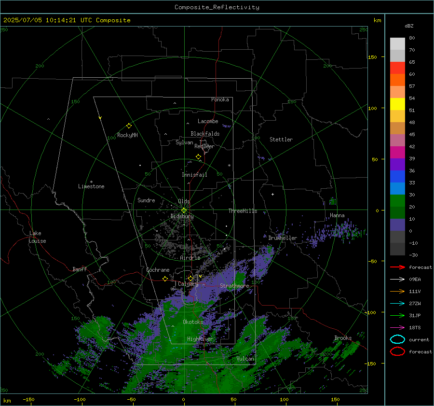Image resolution: width=434 pixels, height=406 pixels.
Task: Click the white 09EA arrow legend icon
Action: pyautogui.click(x=397, y=280)
